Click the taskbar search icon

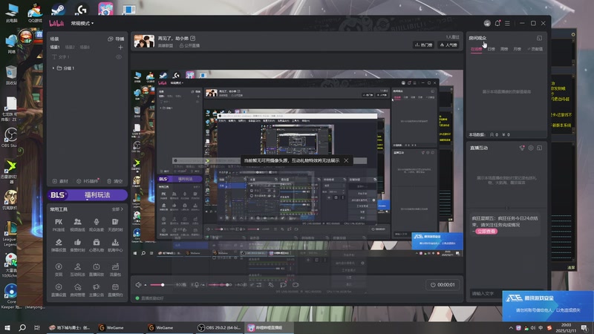(x=22, y=327)
